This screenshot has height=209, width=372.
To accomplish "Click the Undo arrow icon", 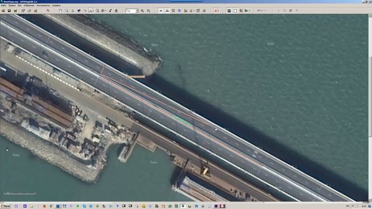I will pos(259,10).
